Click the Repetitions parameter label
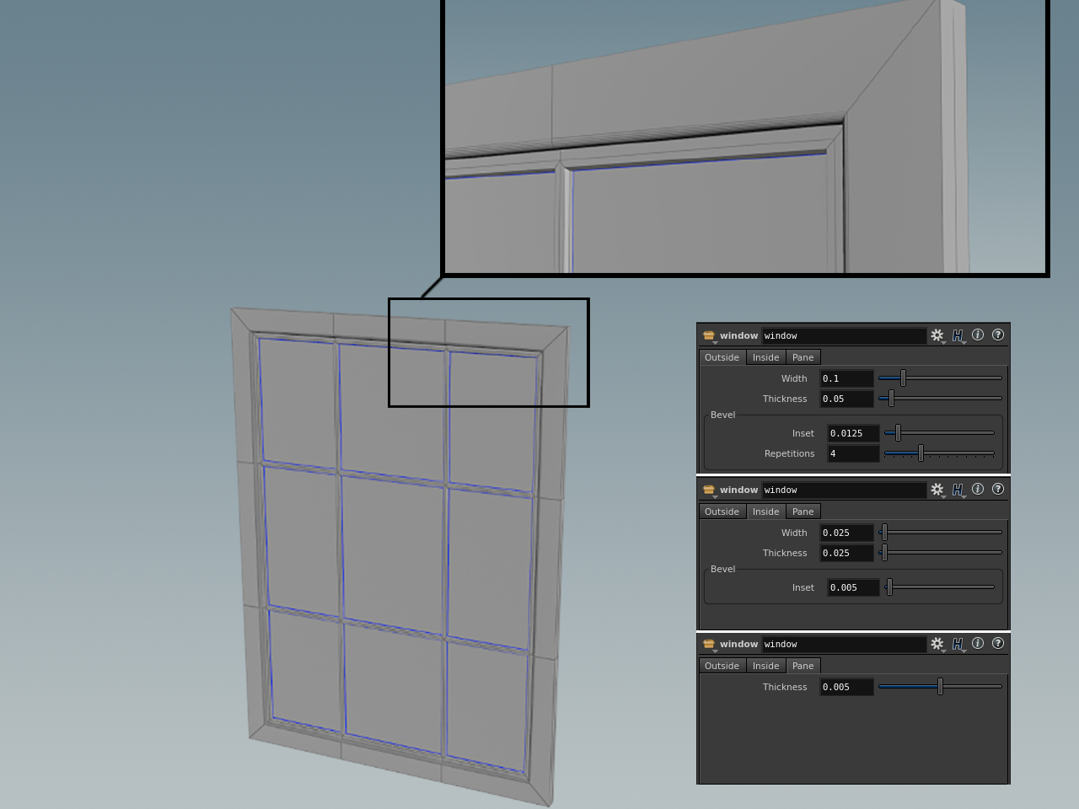Screen dimensions: 1079x809 point(789,453)
